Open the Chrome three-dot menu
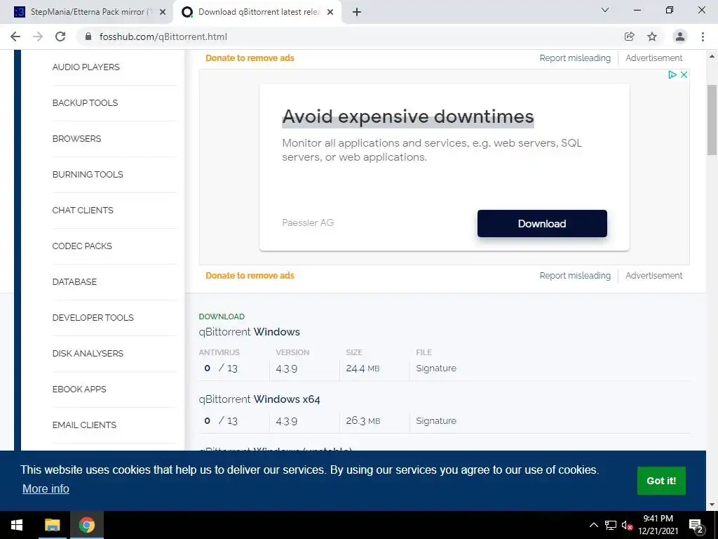This screenshot has height=539, width=718. 703,36
